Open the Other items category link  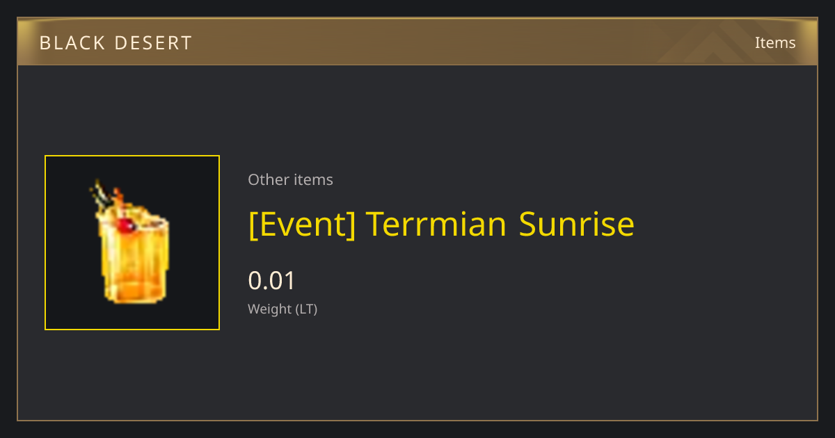290,179
